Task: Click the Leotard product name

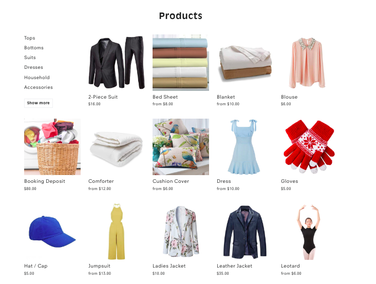Action: pos(290,266)
